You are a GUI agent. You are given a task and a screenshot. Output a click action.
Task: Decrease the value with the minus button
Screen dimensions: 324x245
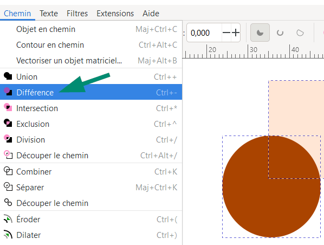click(x=226, y=33)
